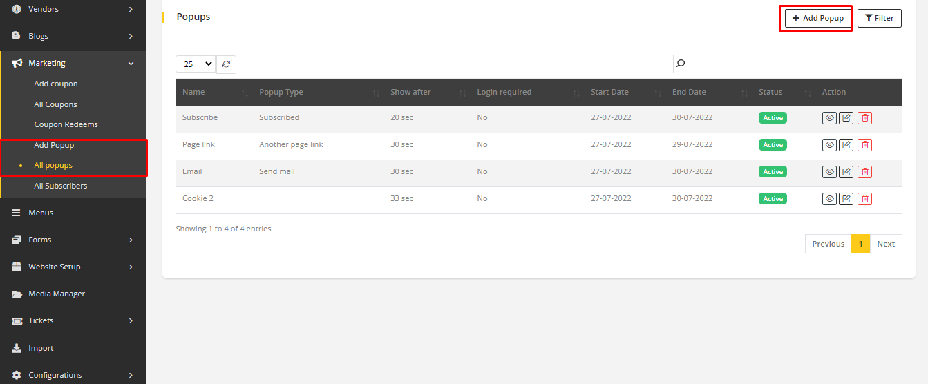Sort table by Start Date column

625,92
